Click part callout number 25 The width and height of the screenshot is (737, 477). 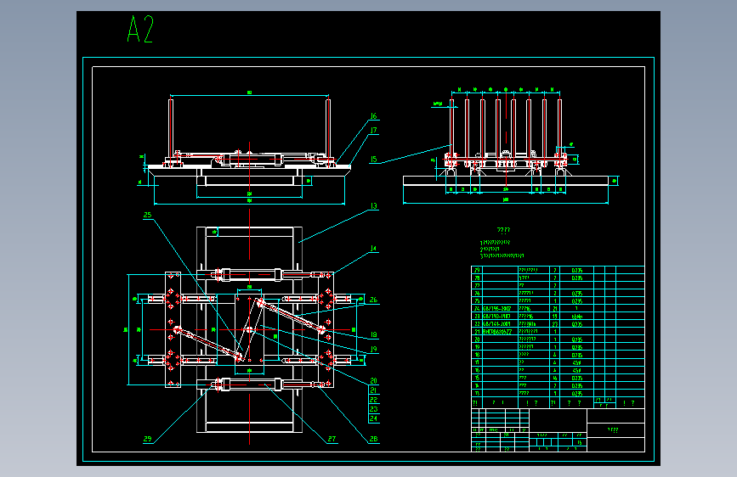148,215
